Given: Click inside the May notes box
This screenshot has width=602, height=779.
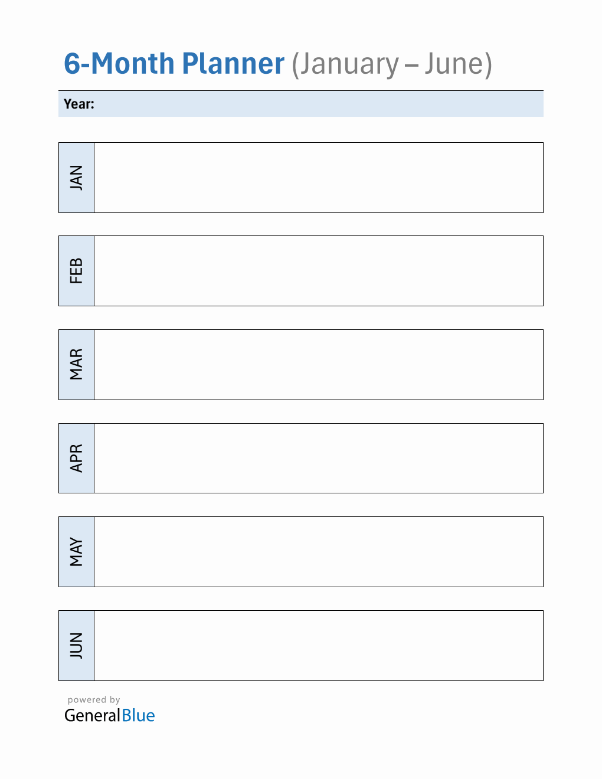Looking at the screenshot, I should tap(319, 552).
